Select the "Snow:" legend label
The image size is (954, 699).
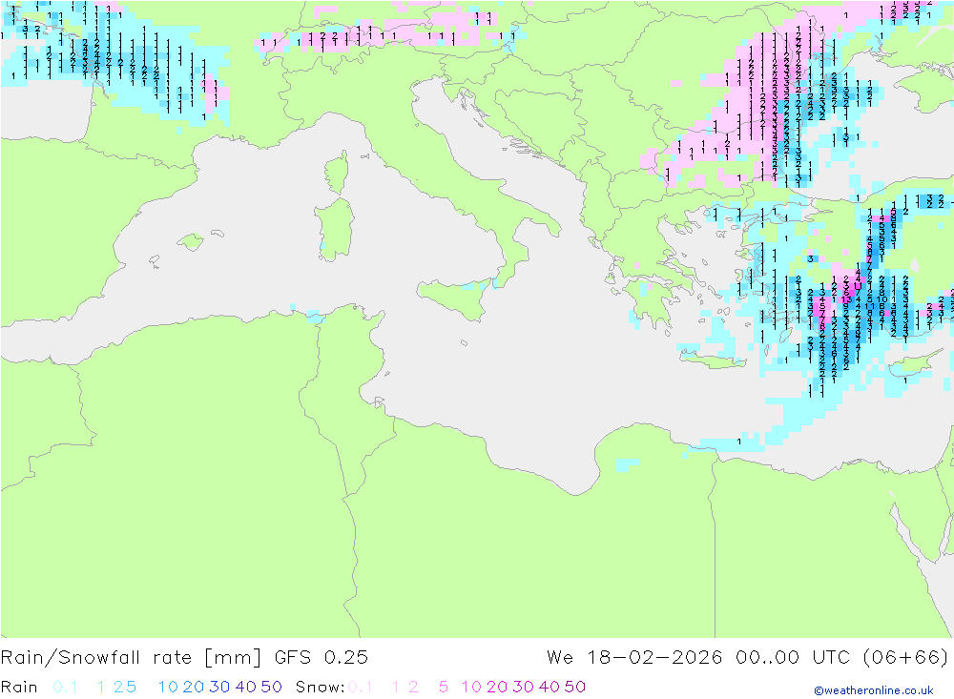pyautogui.click(x=320, y=687)
